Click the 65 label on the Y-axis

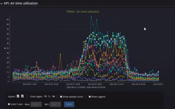8,20
